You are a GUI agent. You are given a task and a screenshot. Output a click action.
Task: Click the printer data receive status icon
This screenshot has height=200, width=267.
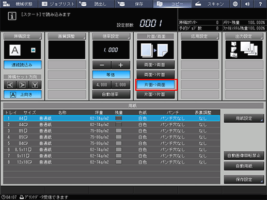[x=22, y=197]
